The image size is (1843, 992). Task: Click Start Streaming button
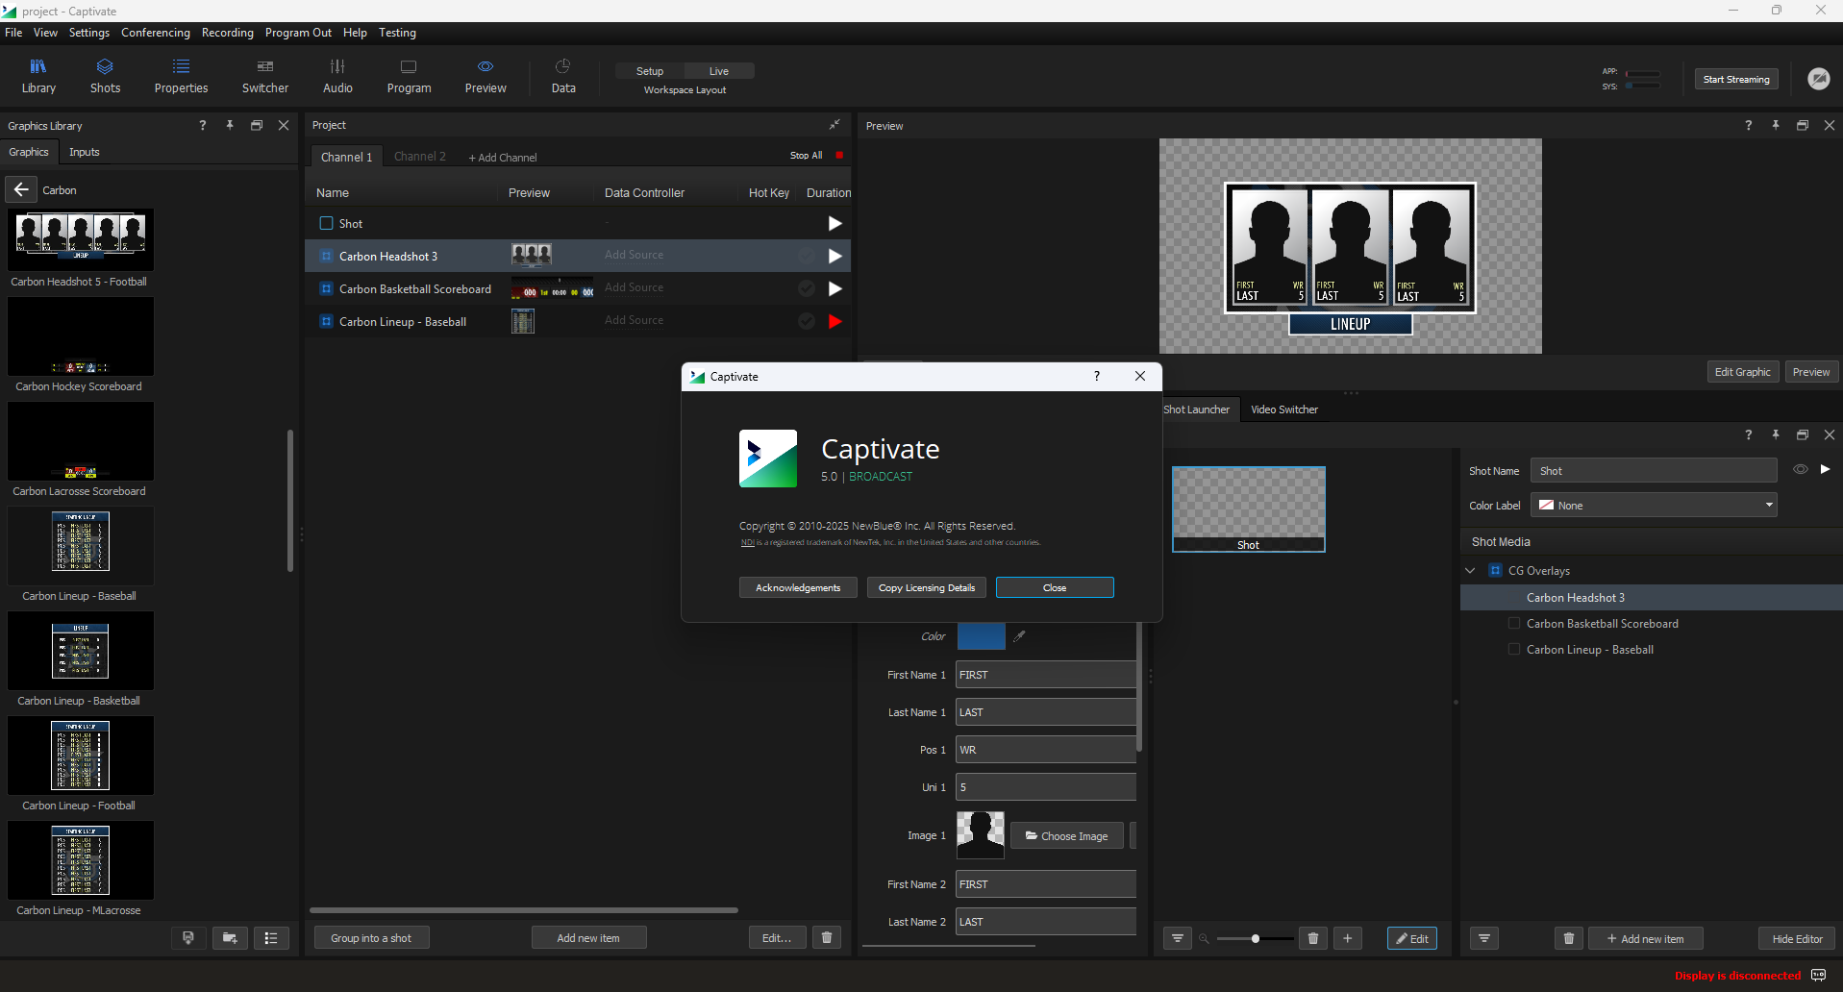pos(1736,79)
